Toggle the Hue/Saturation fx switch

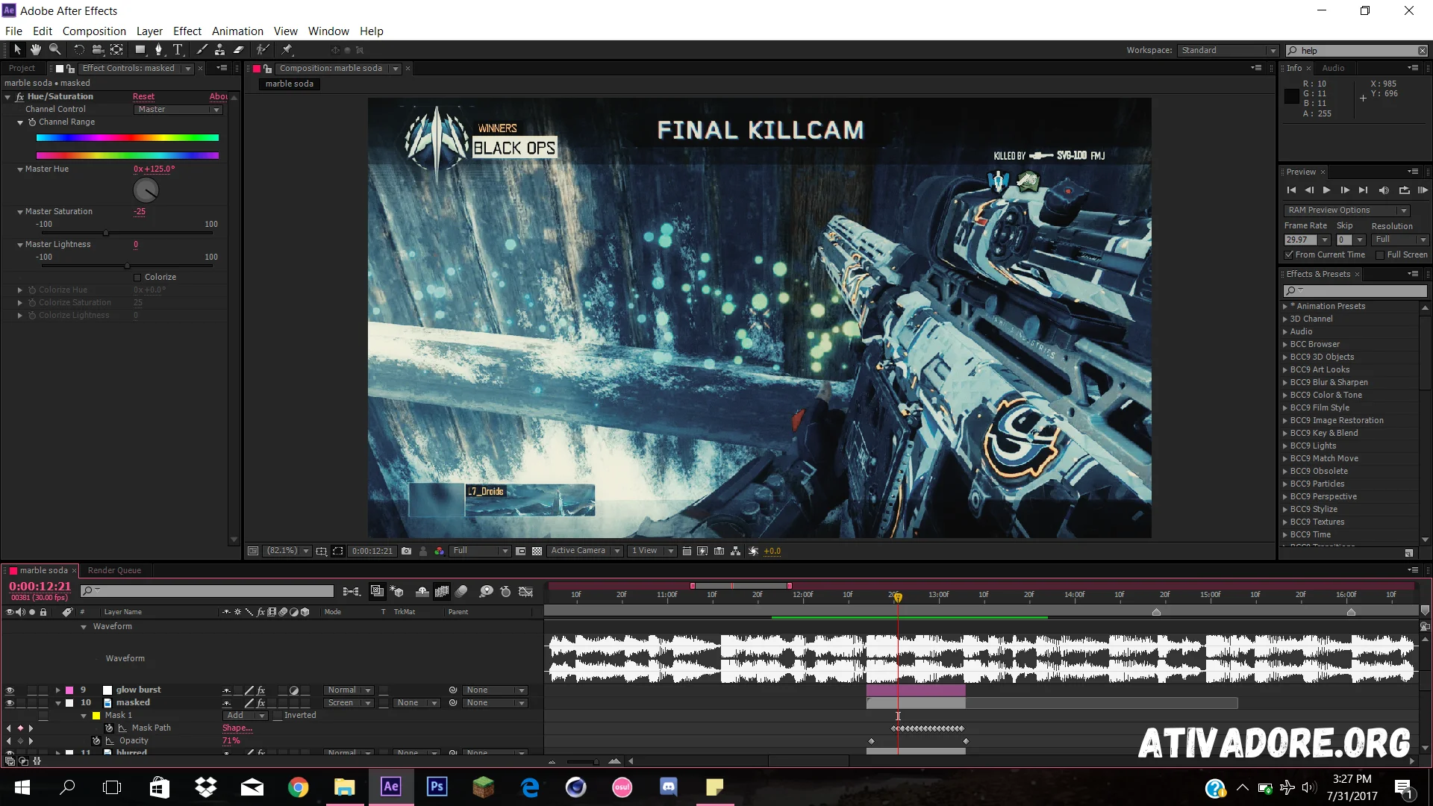(x=20, y=96)
